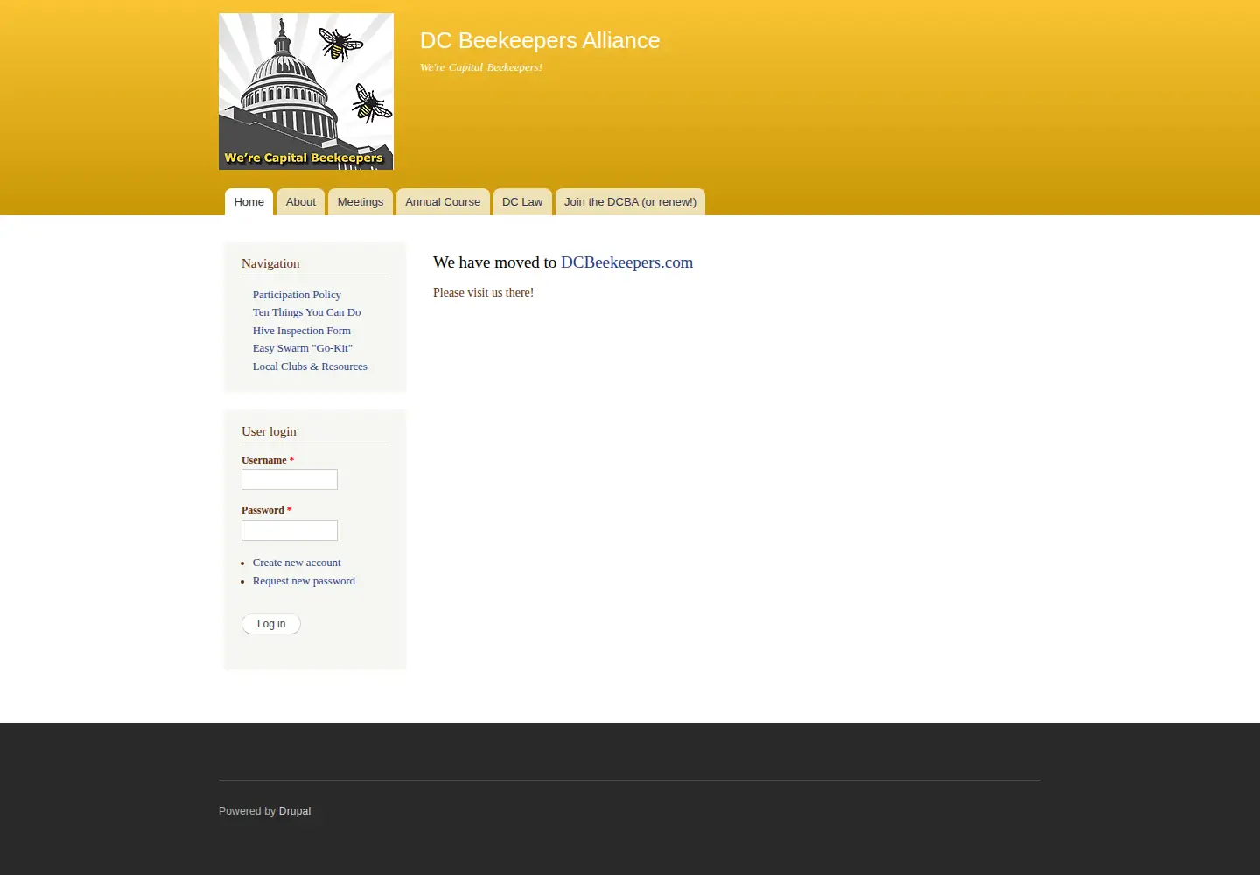Click the User login block heading

pos(269,431)
